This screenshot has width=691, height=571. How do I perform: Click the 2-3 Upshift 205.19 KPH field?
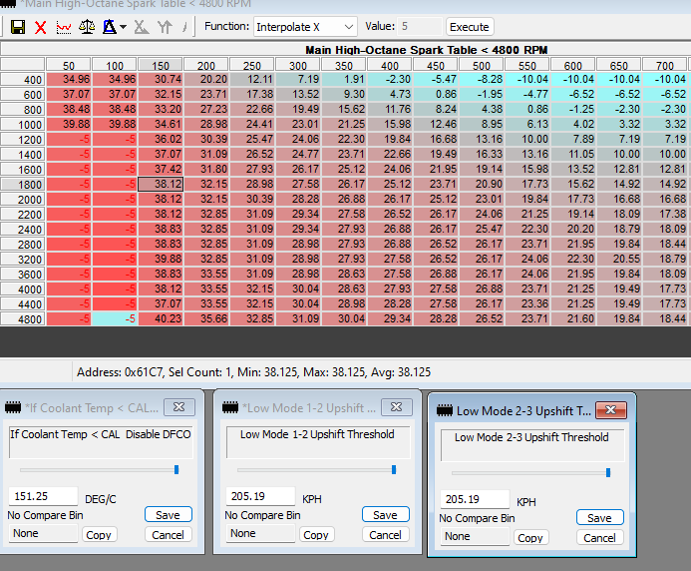click(475, 499)
